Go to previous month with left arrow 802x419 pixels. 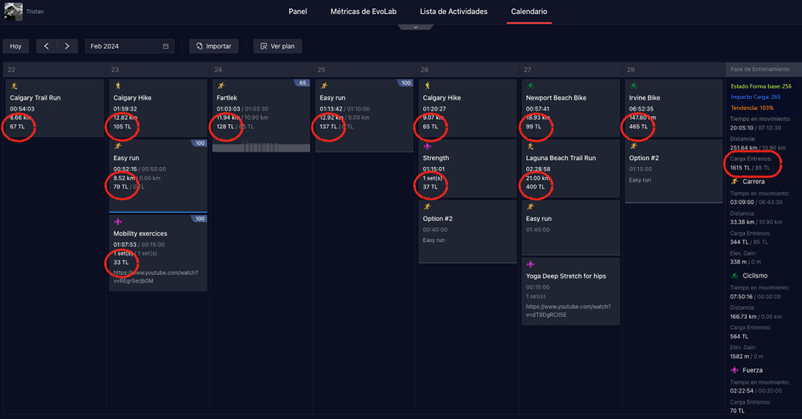[46, 46]
